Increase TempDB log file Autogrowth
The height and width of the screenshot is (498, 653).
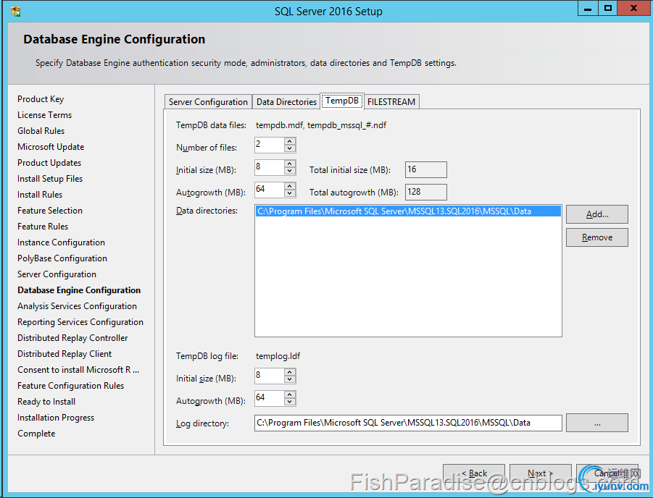pos(290,394)
